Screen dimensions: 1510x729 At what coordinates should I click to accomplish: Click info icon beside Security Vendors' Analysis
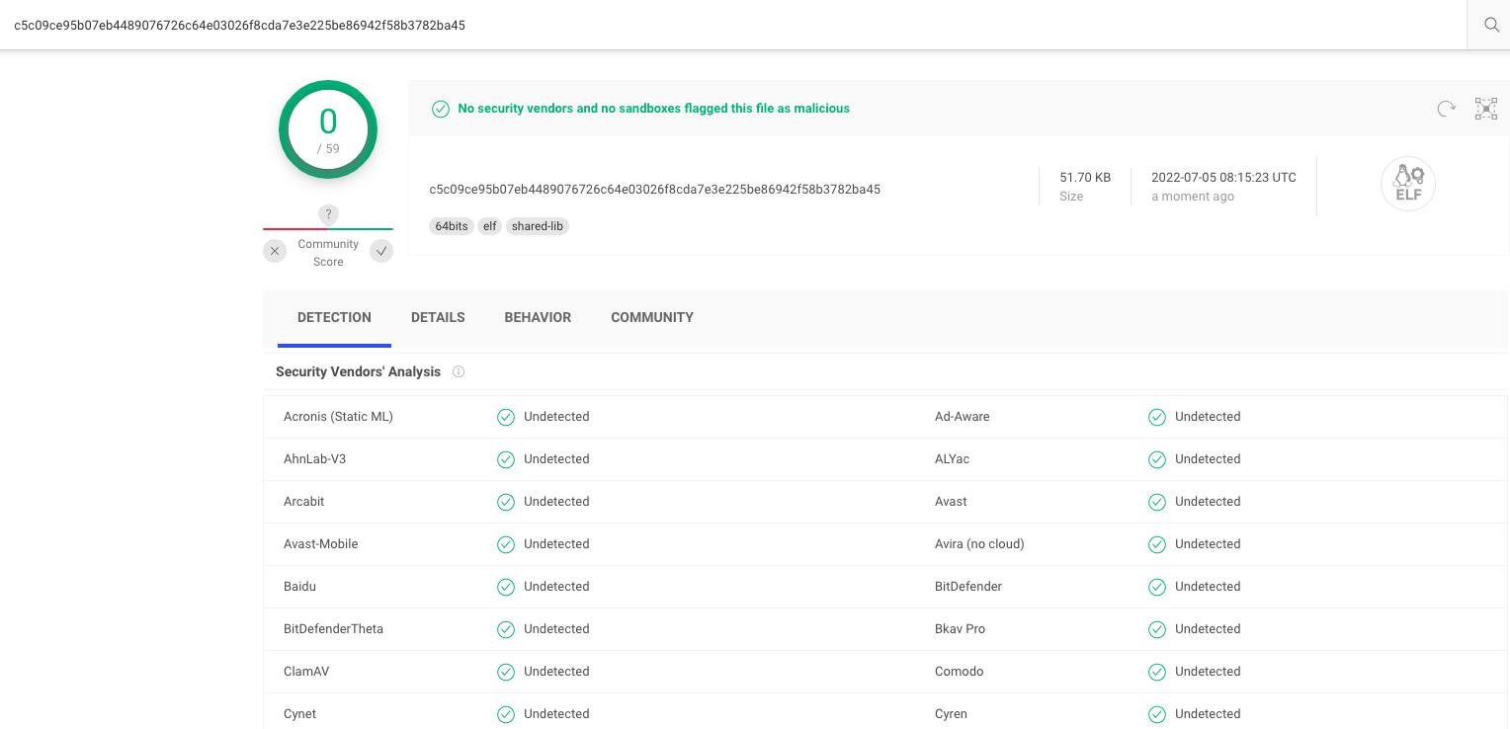(459, 372)
